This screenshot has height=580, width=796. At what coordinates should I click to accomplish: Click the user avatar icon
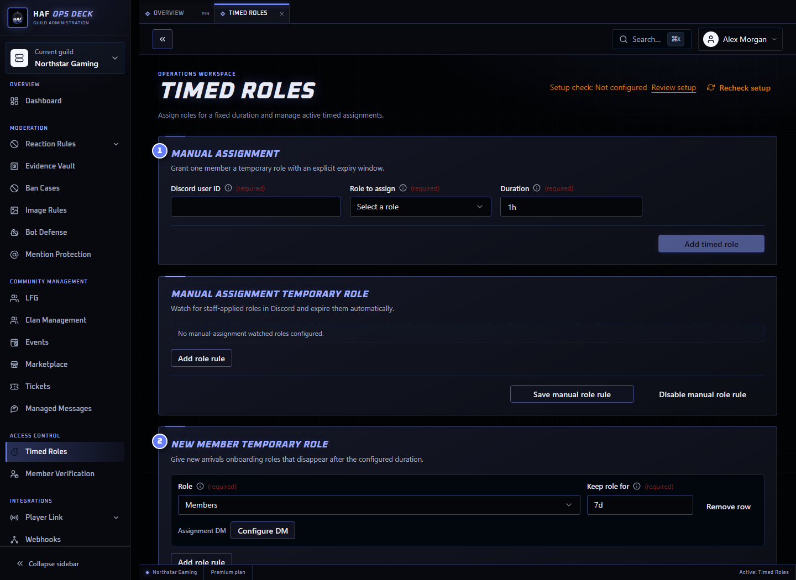(x=711, y=39)
